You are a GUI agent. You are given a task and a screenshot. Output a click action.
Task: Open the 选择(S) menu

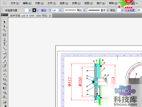click(64, 3)
